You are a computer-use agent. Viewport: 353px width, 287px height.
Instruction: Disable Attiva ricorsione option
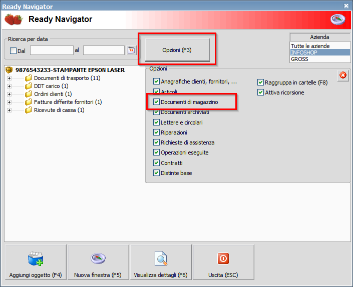tap(260, 92)
